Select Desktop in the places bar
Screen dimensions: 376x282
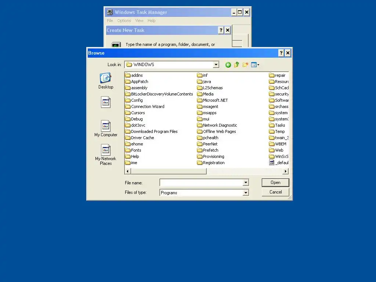106,81
